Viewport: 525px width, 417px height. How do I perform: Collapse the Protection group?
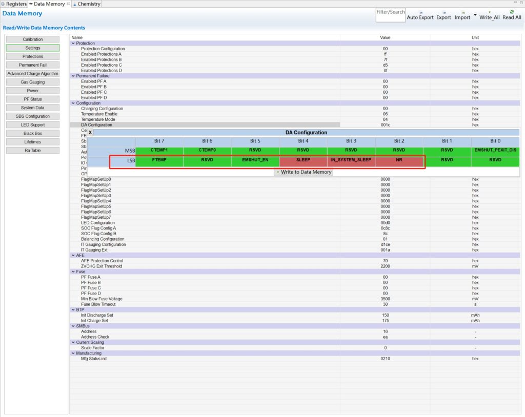coord(73,44)
